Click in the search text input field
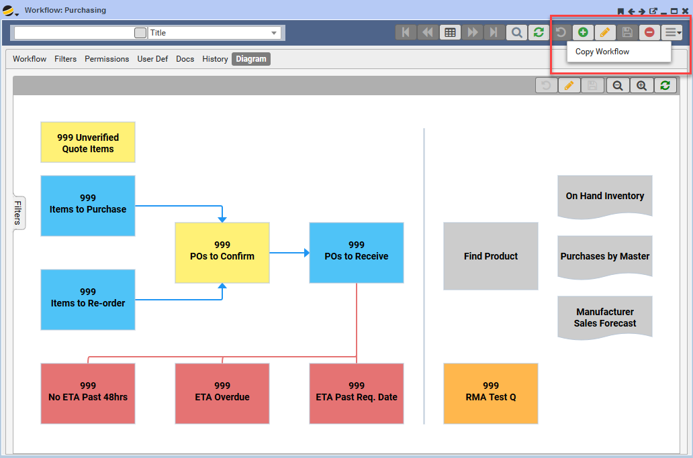 click(74, 33)
